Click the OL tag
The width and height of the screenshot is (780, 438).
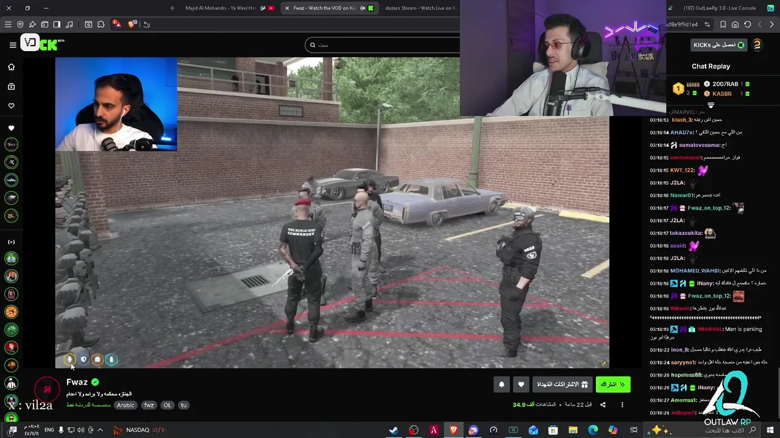pos(167,405)
